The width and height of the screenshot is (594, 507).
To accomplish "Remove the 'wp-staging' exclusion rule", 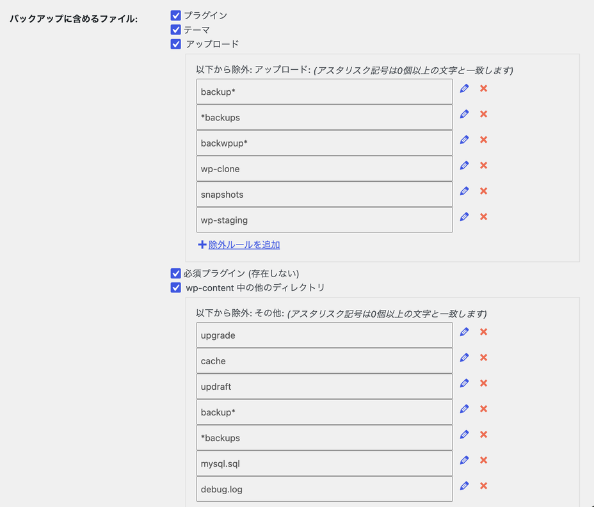I will coord(483,217).
